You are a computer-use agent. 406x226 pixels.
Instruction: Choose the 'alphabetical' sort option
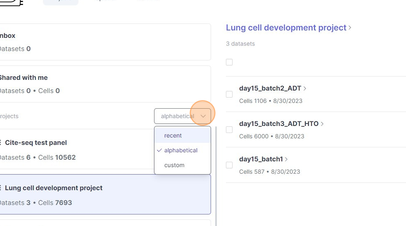coord(181,150)
